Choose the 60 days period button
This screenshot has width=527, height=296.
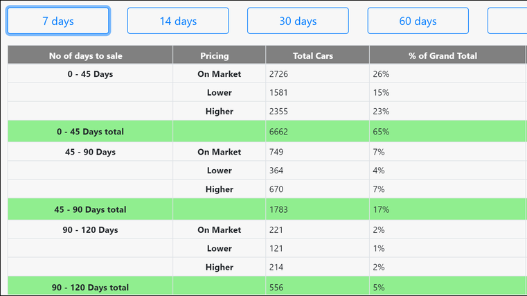click(x=418, y=21)
